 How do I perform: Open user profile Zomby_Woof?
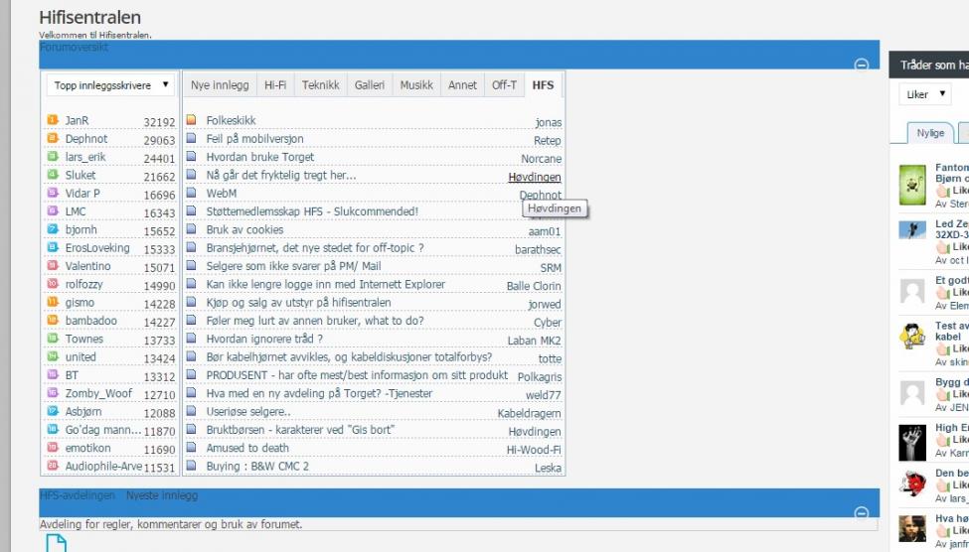98,393
